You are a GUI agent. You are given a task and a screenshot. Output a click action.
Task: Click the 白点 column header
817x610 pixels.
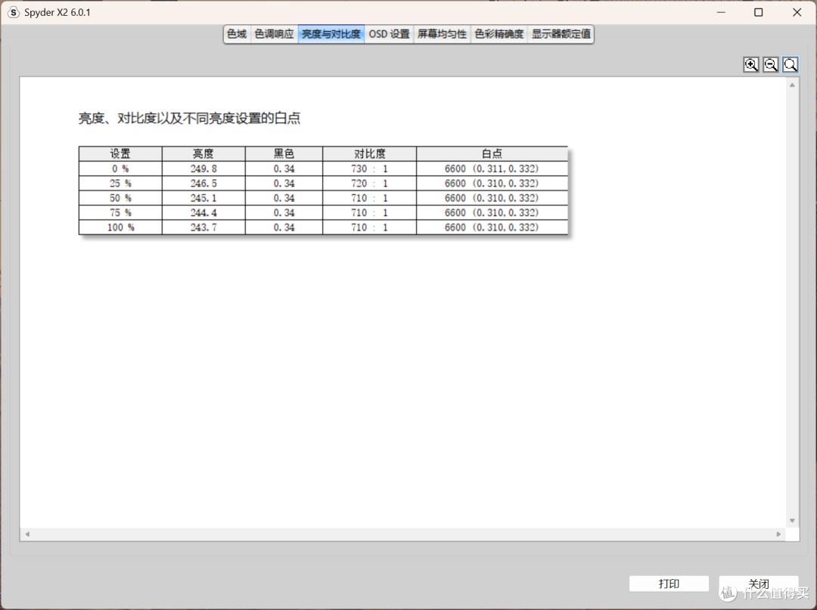coord(492,153)
